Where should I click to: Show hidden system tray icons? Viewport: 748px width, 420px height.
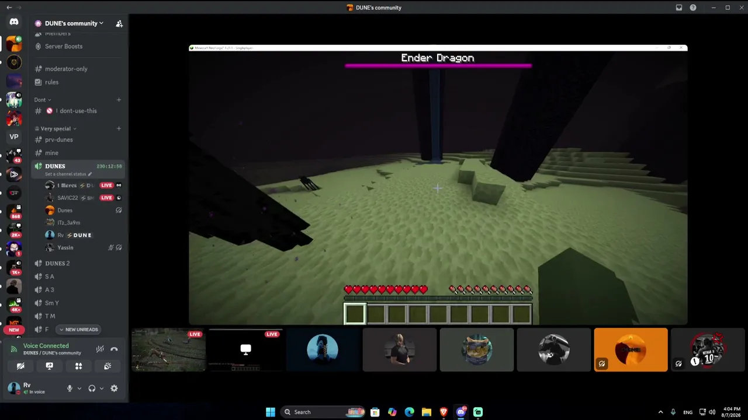click(x=660, y=412)
